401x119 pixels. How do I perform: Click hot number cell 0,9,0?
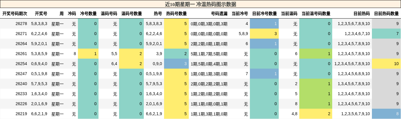tap(157, 64)
